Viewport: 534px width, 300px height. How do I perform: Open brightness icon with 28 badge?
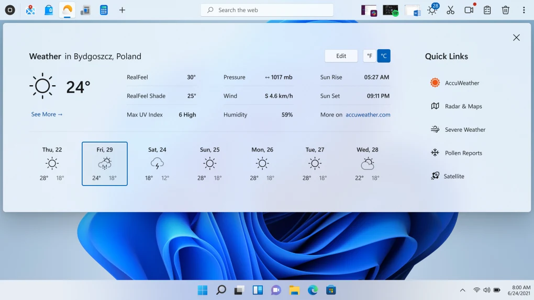[433, 9]
